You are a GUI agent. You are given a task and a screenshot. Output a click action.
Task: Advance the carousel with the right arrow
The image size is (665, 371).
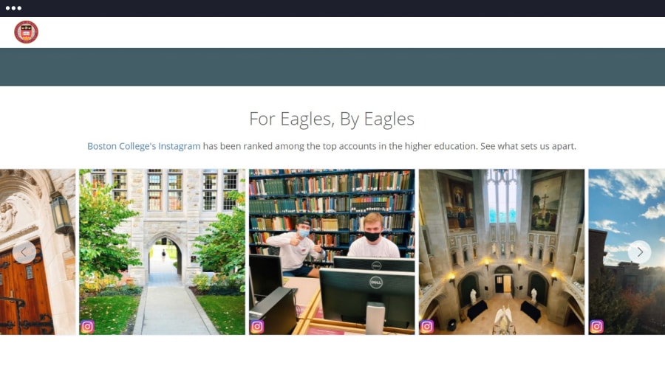[640, 252]
